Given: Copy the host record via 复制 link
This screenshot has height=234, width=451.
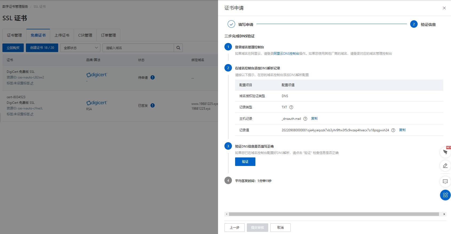Looking at the screenshot, I should coord(314,118).
